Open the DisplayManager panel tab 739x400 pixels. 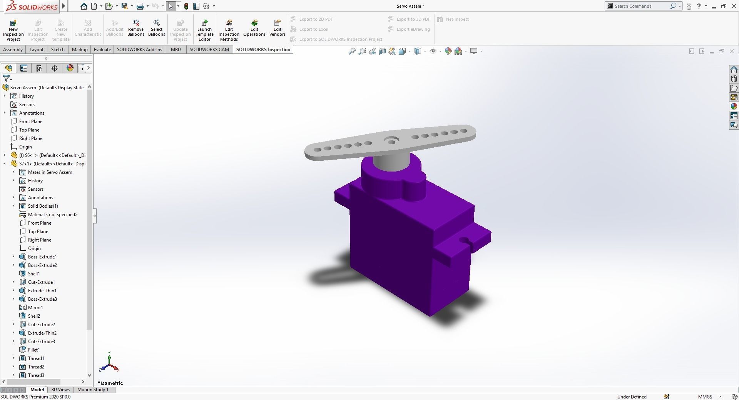click(x=70, y=68)
